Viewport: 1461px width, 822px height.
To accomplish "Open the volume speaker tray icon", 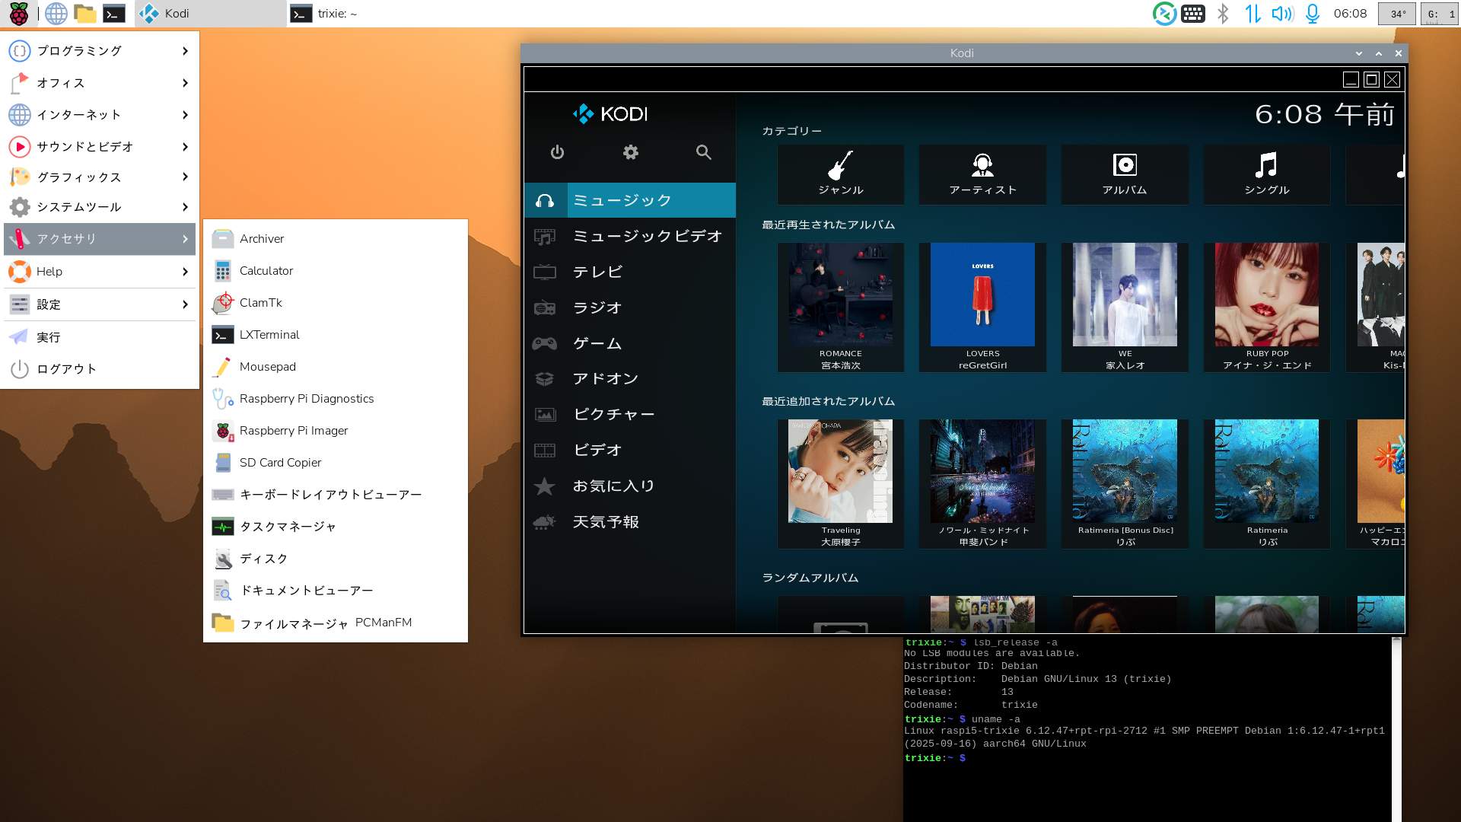I will (1282, 14).
